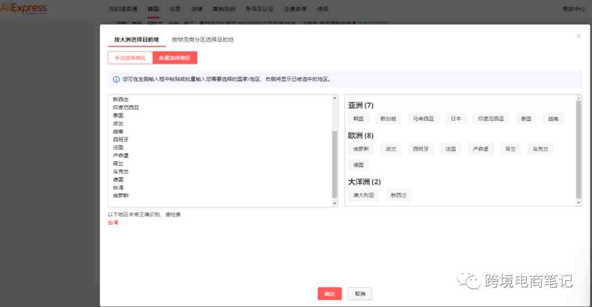Click the 韩国 chip under 亚洲
Screen dimensions: 592x307
point(358,118)
